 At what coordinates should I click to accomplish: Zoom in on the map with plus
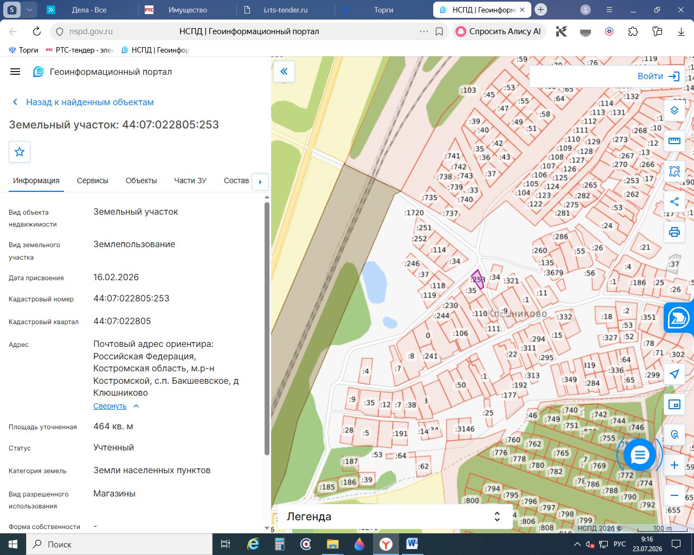pos(674,465)
